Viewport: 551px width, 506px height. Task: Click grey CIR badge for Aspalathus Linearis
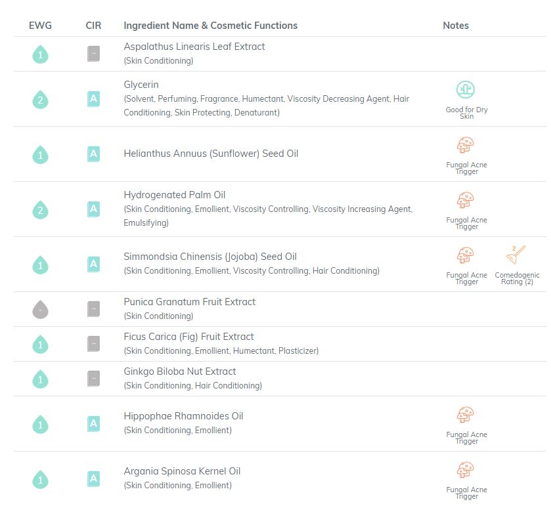93,54
